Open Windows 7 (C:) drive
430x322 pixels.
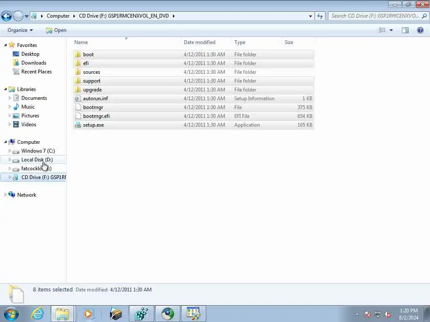(x=38, y=151)
